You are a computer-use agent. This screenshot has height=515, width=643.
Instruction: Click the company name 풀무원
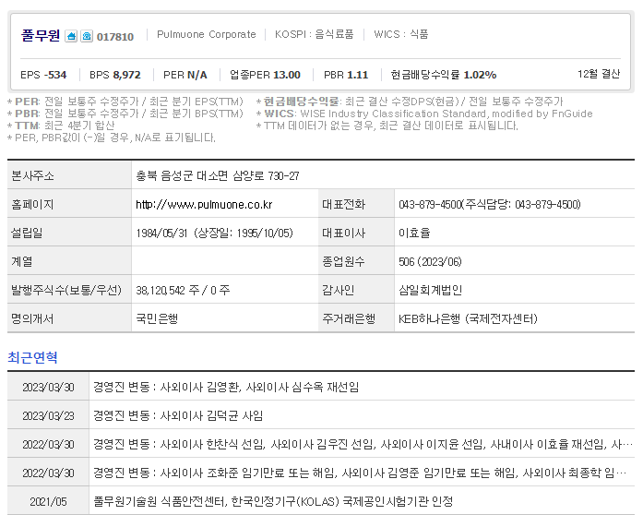[x=41, y=36]
